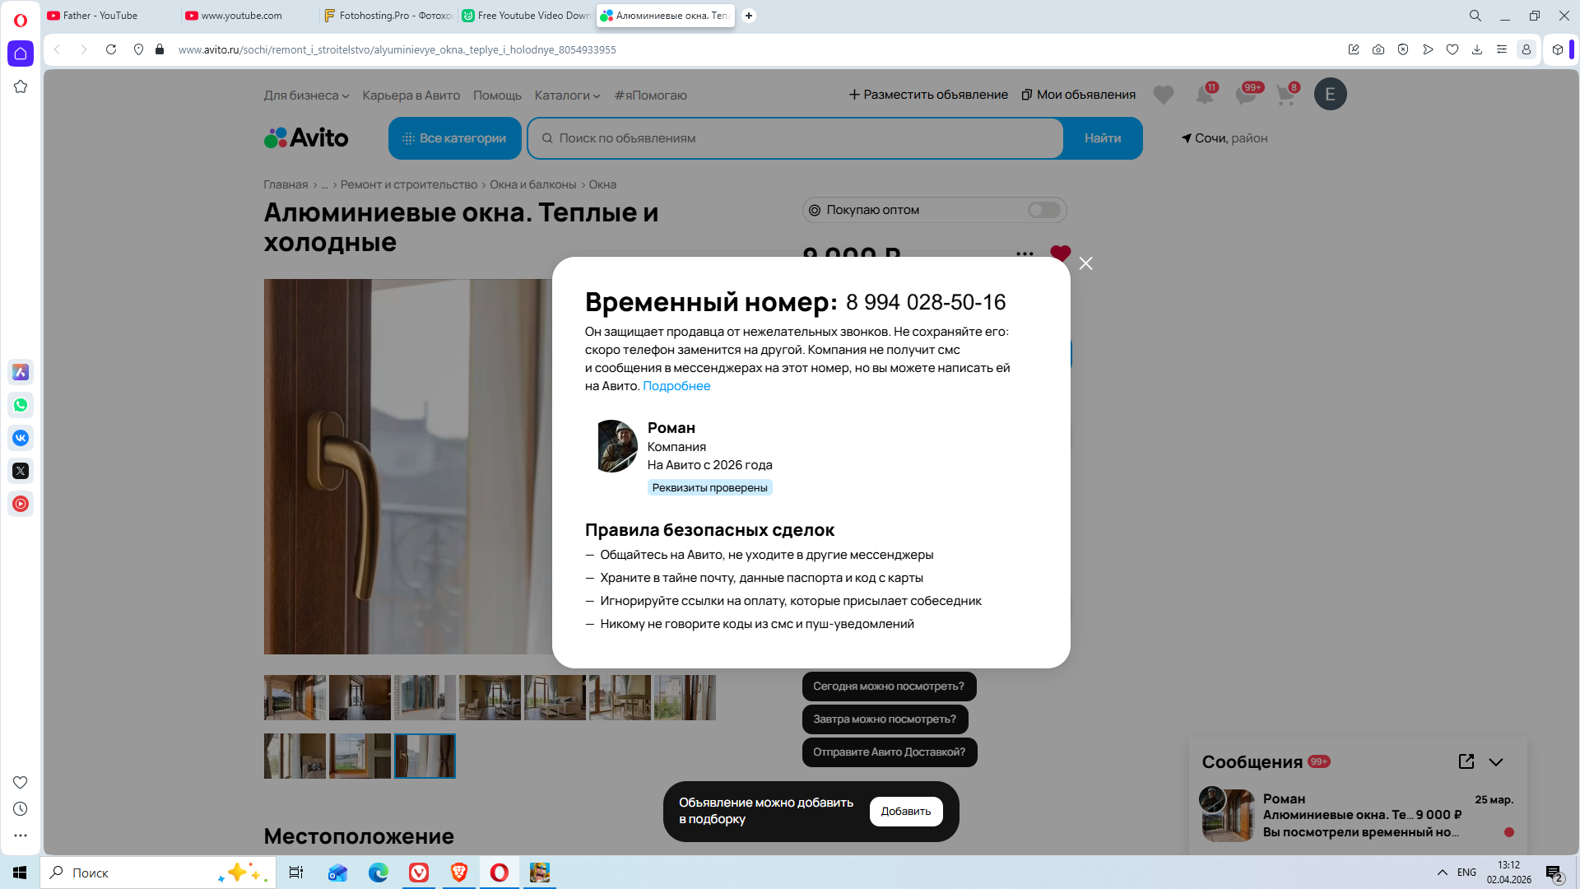Click the favorites heart icon in header
Image resolution: width=1580 pixels, height=889 pixels.
point(1163,95)
